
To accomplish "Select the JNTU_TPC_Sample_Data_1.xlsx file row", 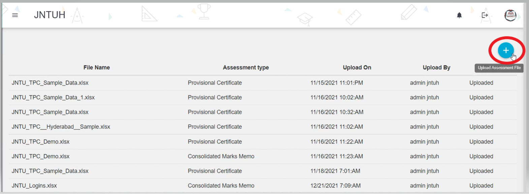I will 53,98.
